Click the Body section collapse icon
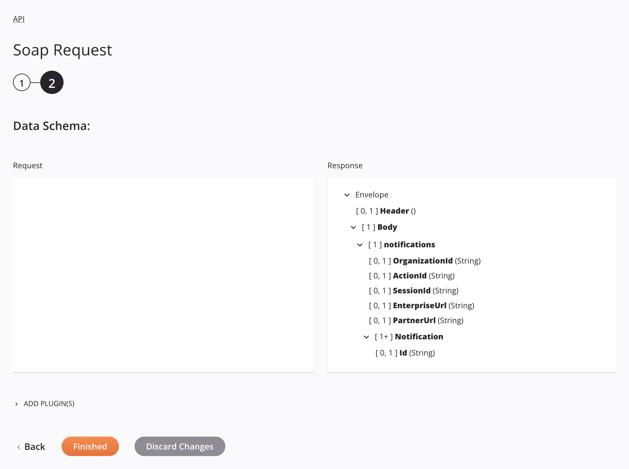This screenshot has height=469, width=629. point(354,227)
